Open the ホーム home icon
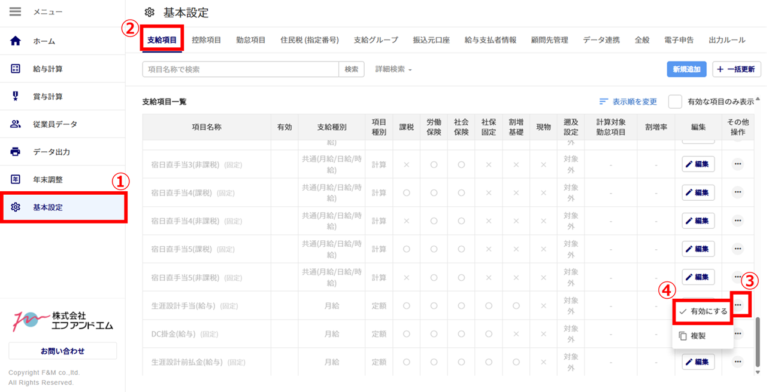 click(16, 41)
